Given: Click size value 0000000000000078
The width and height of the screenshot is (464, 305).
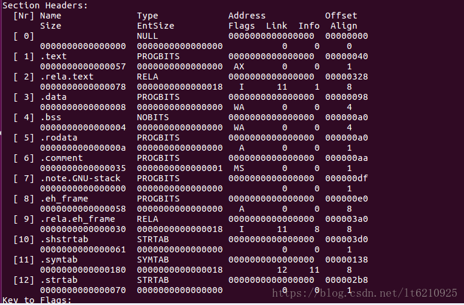Looking at the screenshot, I should tap(83, 87).
